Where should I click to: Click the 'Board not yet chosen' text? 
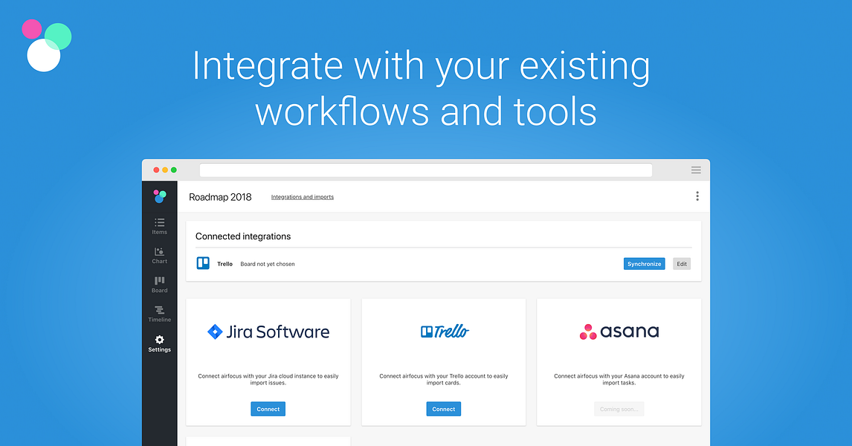[268, 264]
